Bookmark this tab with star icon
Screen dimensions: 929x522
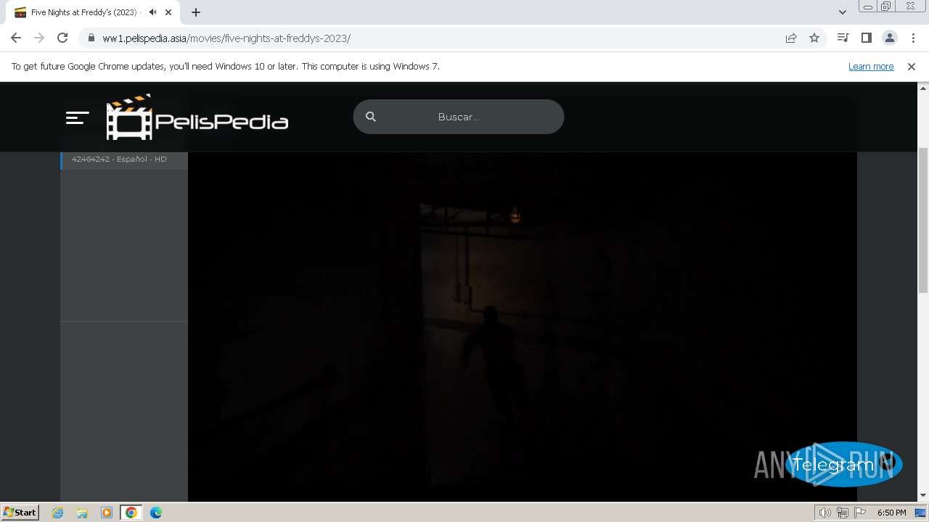click(814, 38)
